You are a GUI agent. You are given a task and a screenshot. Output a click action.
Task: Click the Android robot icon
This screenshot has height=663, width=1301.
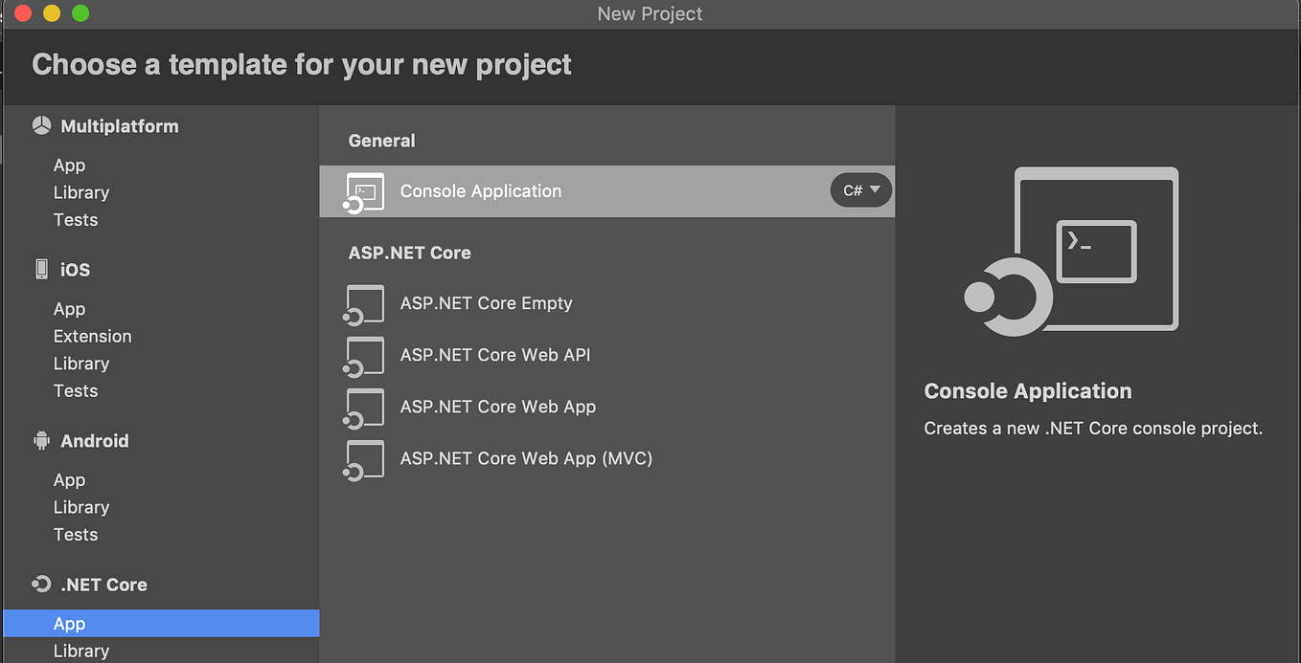[x=41, y=440]
